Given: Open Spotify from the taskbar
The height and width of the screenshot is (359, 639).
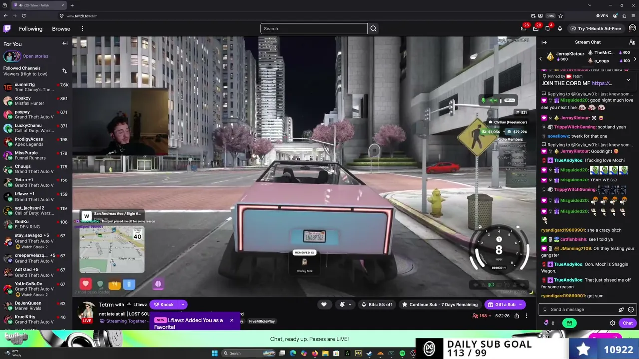Looking at the screenshot, I should [402, 353].
